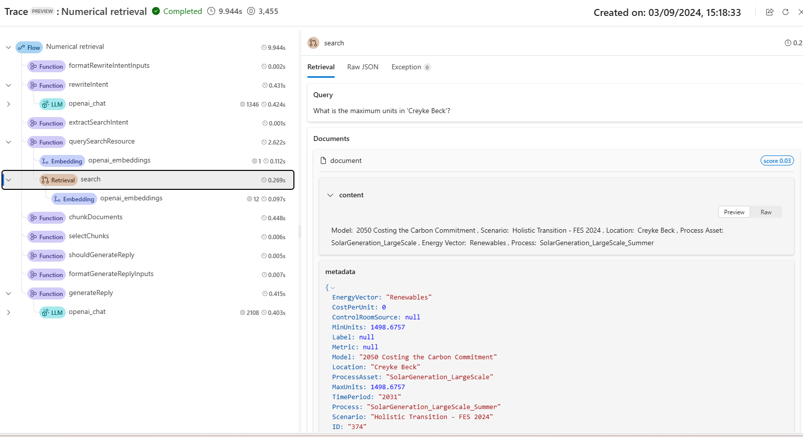Screen dimensions: 803x437
Task: Click the PREVIEW label next to Trace
Action: (x=42, y=11)
